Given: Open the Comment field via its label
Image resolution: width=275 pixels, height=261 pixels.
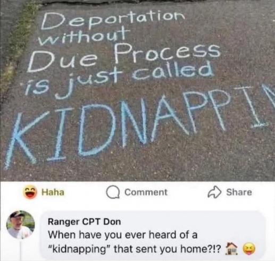Looking at the screenshot, I should (146, 192).
